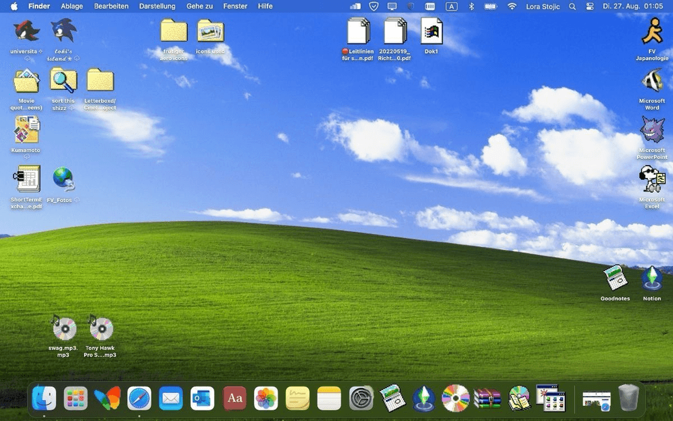Screen dimensions: 673x421
Task: Launch Microsoft Word from the desktop
Action: 652,80
